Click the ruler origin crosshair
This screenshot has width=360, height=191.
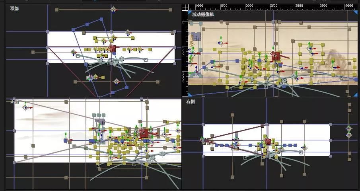185,7
